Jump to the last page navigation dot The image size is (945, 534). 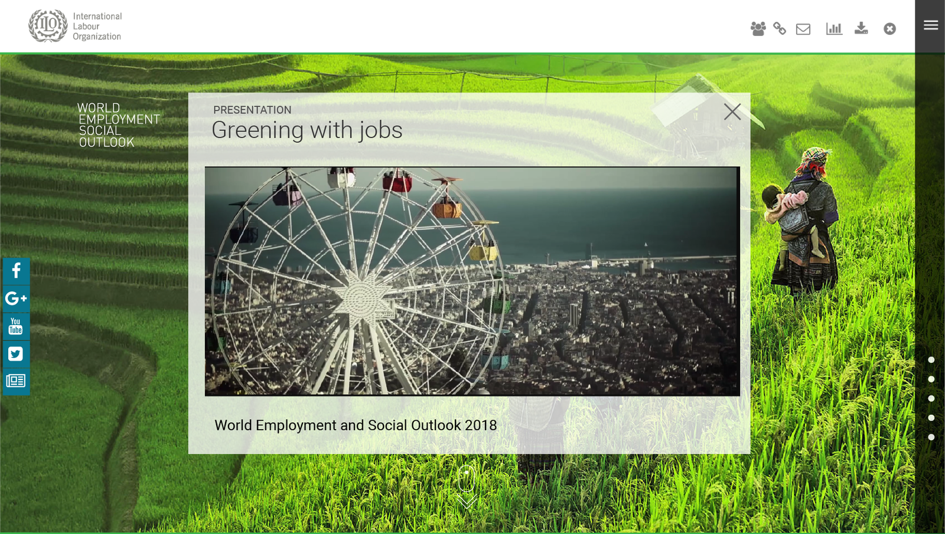tap(931, 437)
